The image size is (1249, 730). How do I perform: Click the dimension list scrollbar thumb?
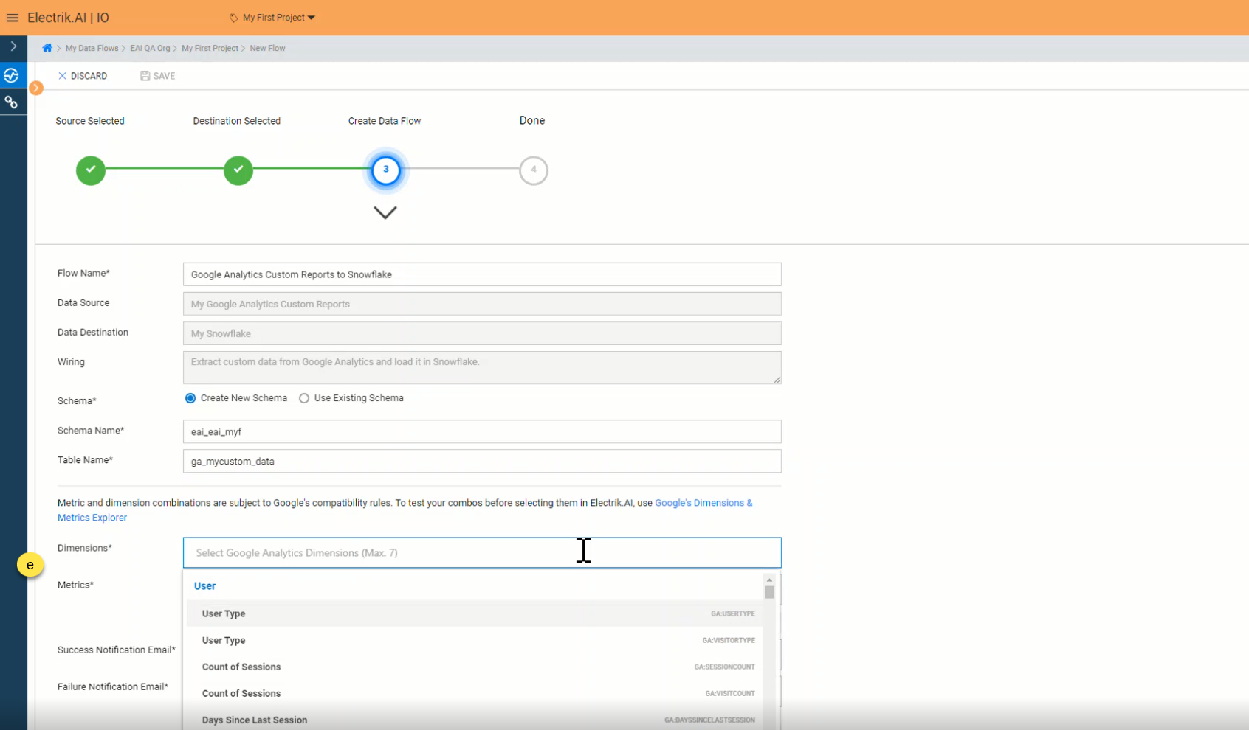pyautogui.click(x=769, y=592)
